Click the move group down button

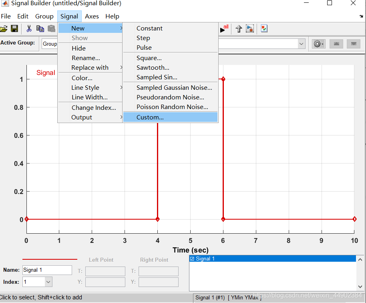(354, 44)
